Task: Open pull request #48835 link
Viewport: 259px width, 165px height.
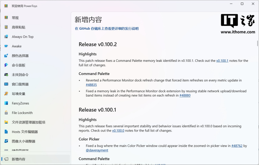Action: 91,85
